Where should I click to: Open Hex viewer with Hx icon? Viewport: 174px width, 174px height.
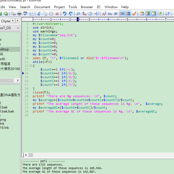point(110,14)
